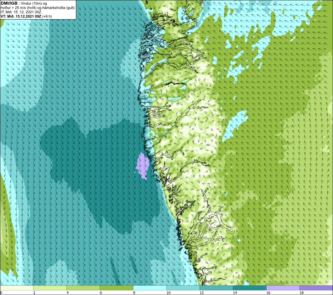Click the legend value 16

pos(268,293)
